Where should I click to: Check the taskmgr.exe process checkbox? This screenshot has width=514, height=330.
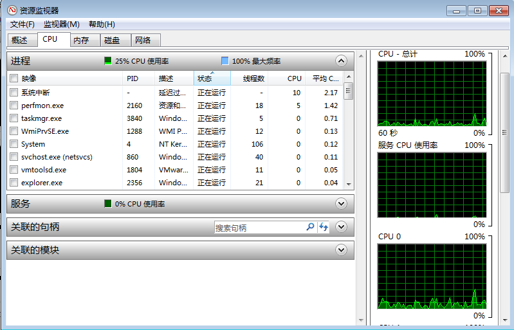[x=14, y=118]
